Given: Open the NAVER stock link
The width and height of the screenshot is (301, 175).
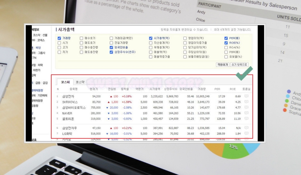Looking at the screenshot, I should pyautogui.click(x=67, y=113).
